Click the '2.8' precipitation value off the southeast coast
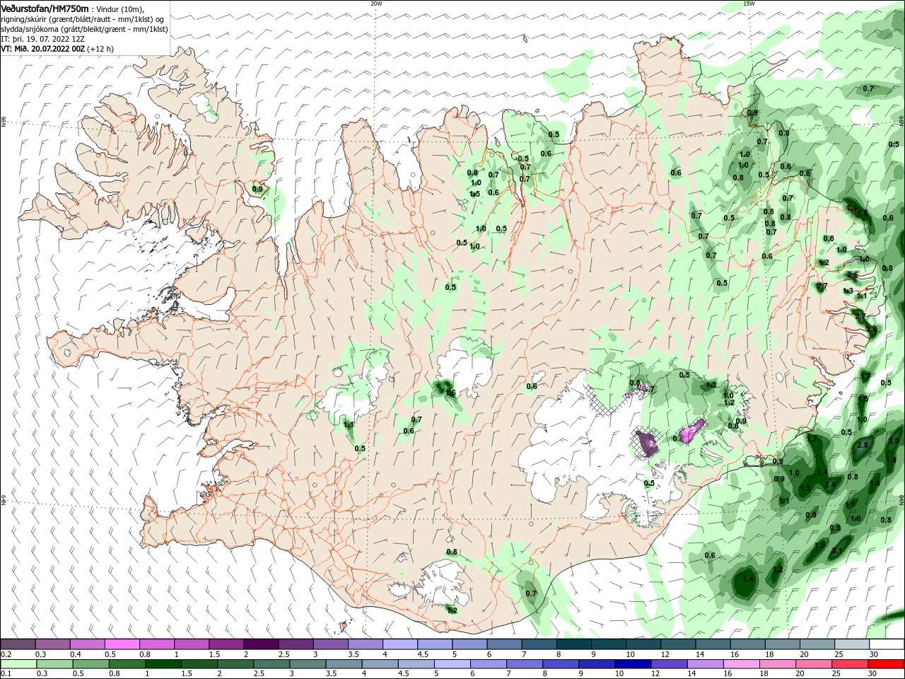Viewport: 905px width, 679px height. 862,445
